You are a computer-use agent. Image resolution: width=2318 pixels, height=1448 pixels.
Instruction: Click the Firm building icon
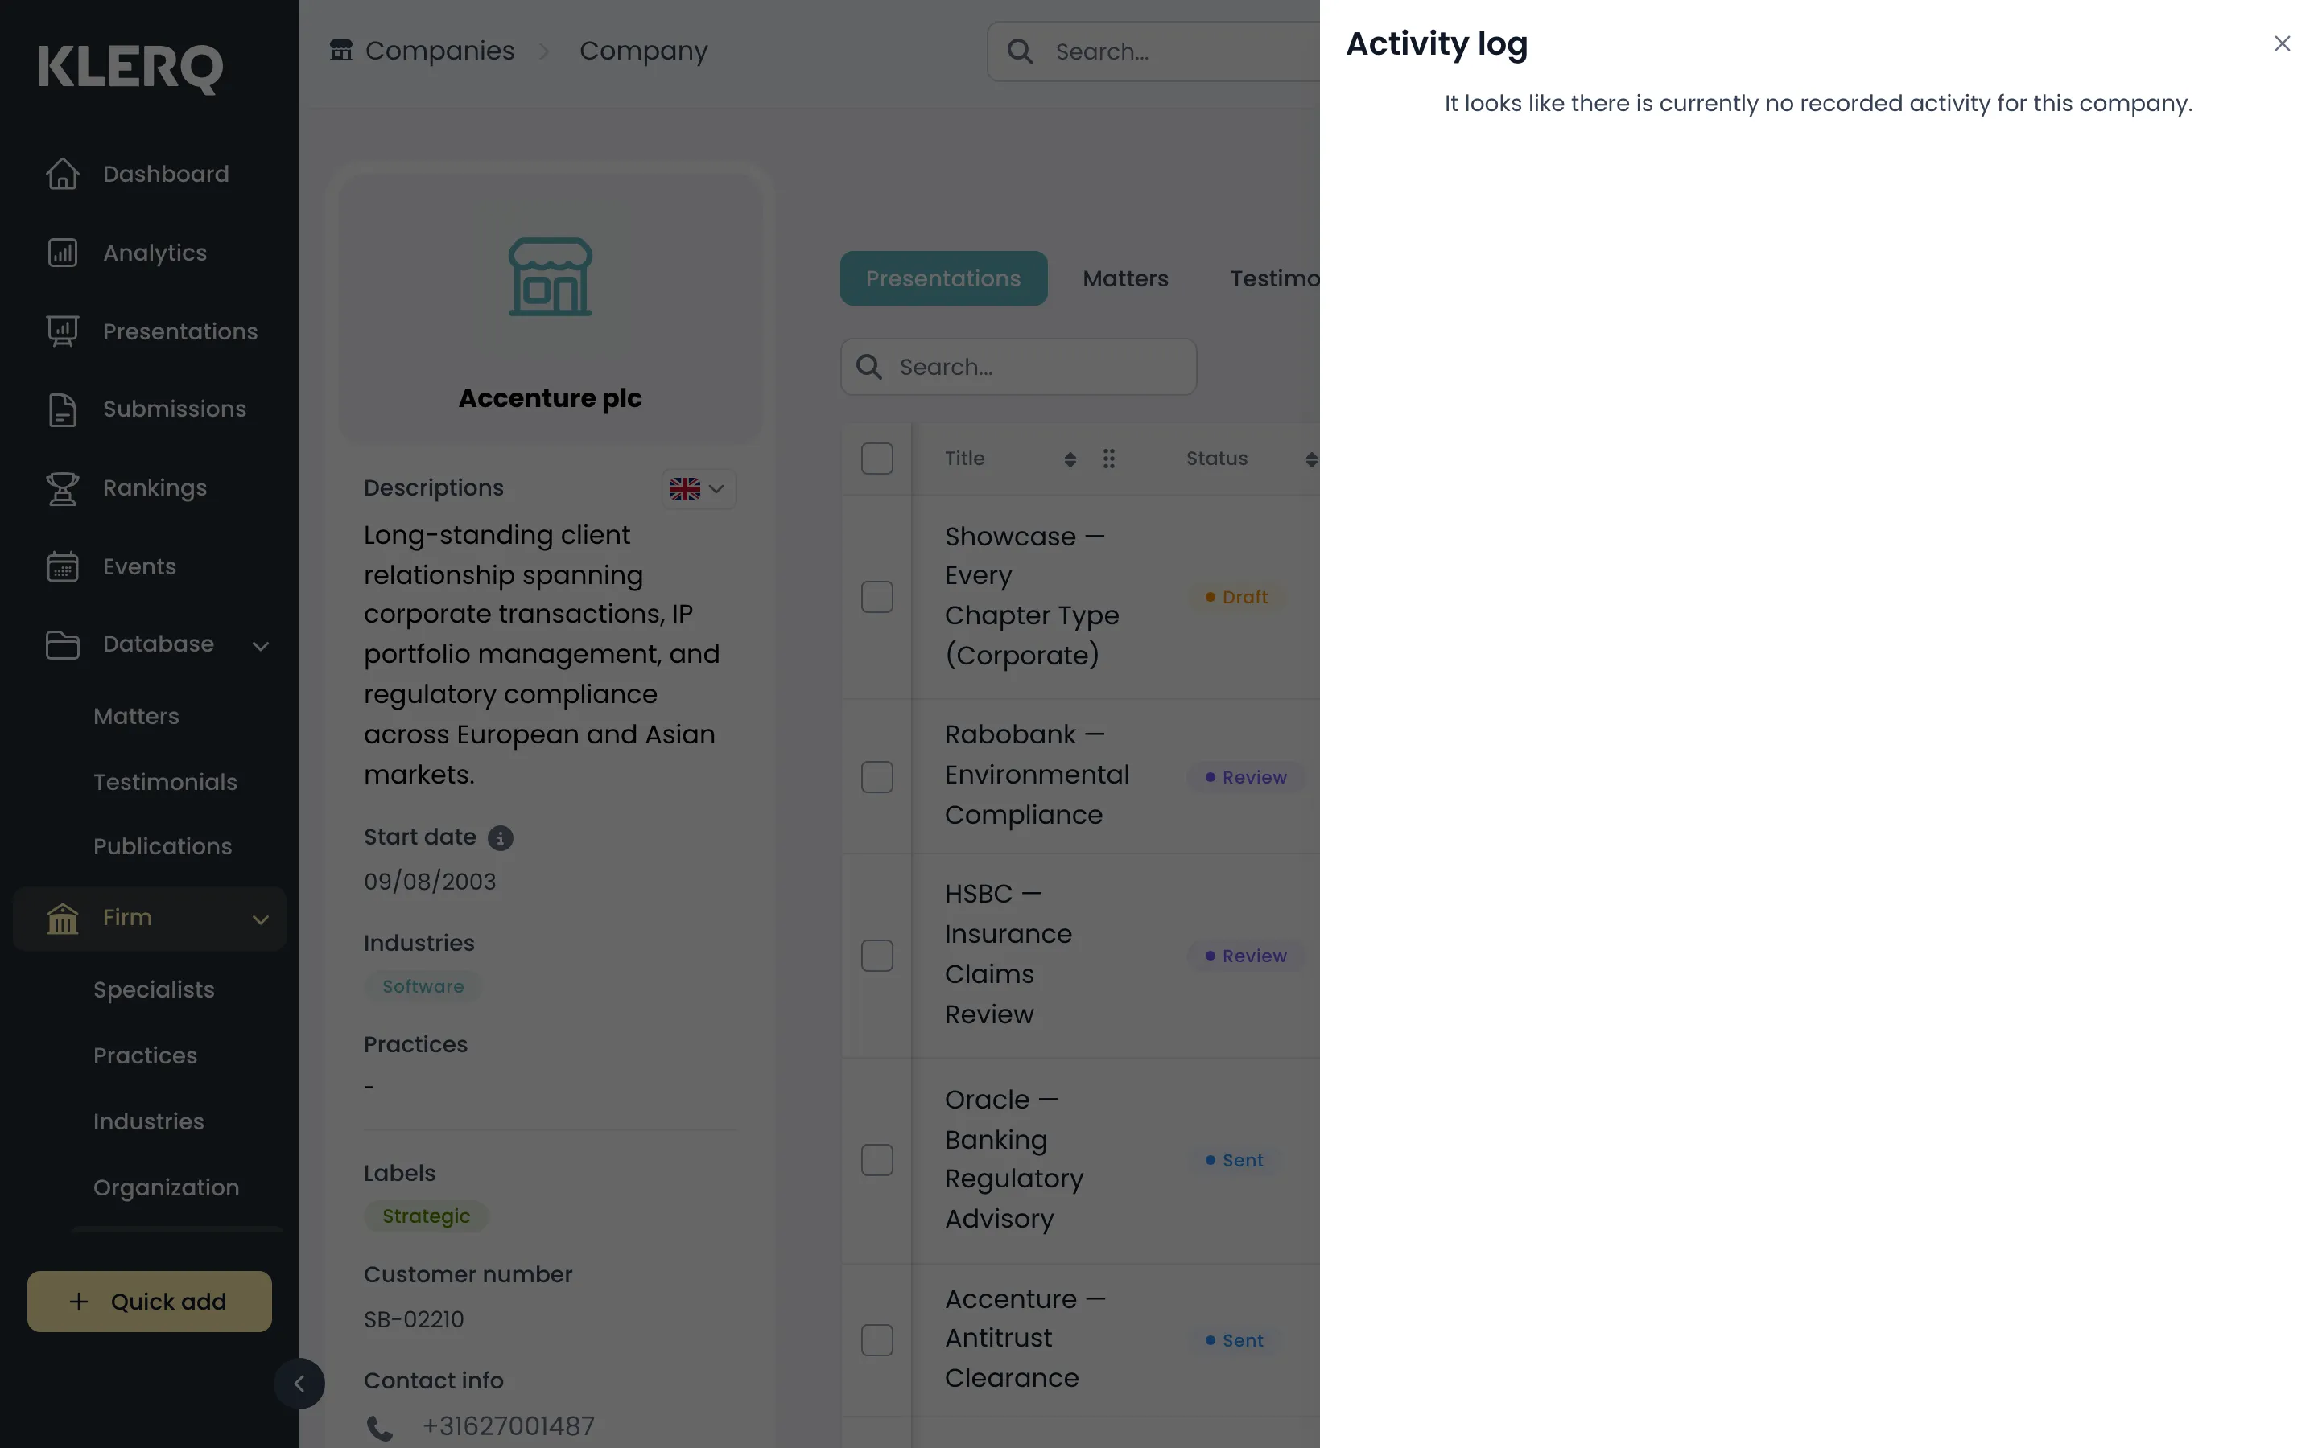point(62,919)
